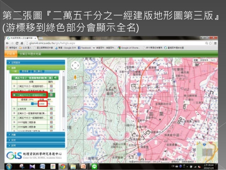This screenshot has width=226, height=170.
Task: Open the green LINE app on taskbar
Action: tap(94, 166)
